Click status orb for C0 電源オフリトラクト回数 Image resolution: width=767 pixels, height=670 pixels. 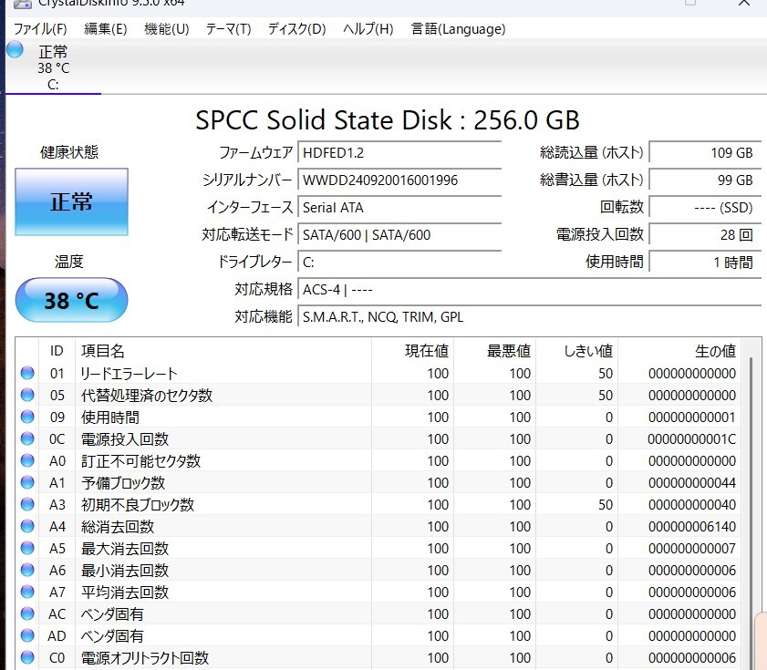click(x=27, y=657)
